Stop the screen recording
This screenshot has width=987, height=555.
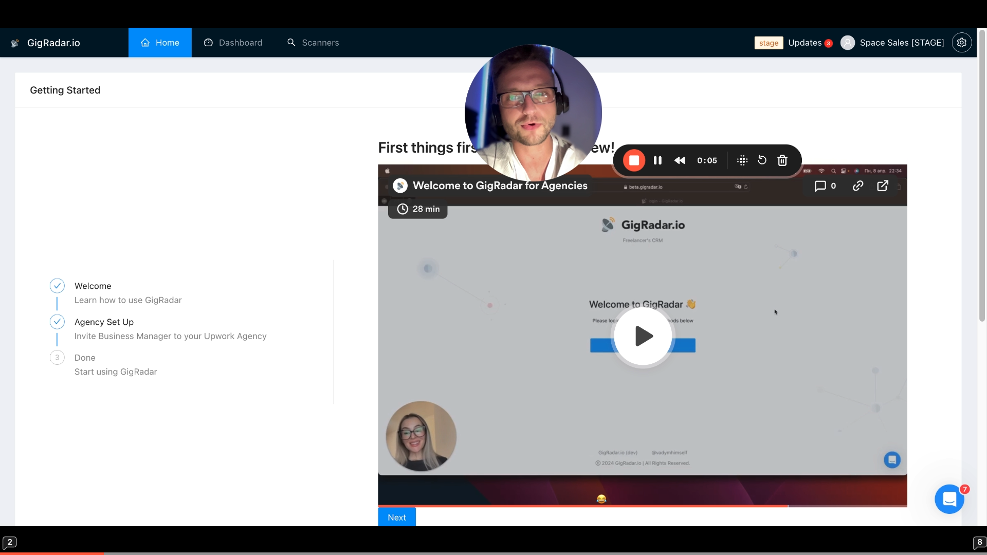634,160
